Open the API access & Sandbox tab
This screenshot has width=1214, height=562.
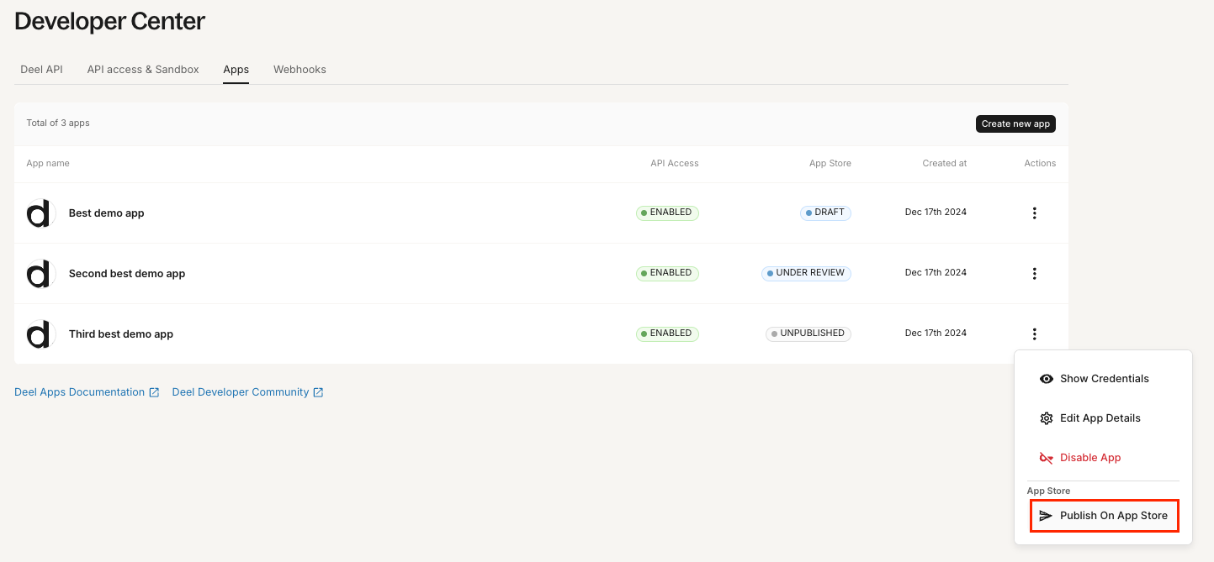coord(143,70)
